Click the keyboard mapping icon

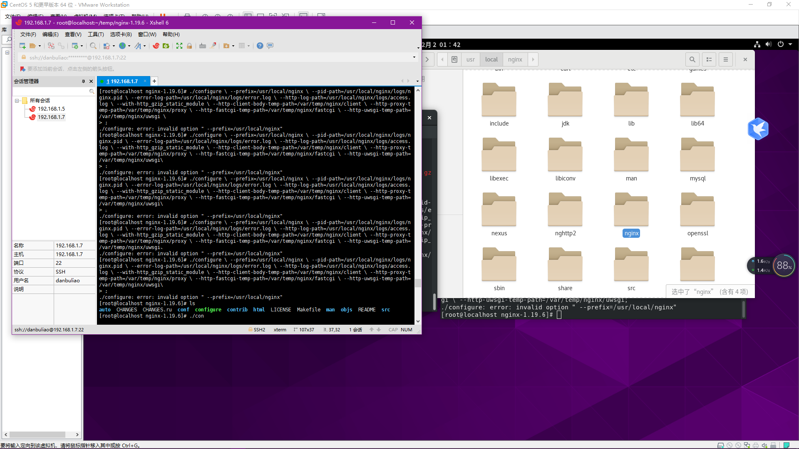point(203,46)
